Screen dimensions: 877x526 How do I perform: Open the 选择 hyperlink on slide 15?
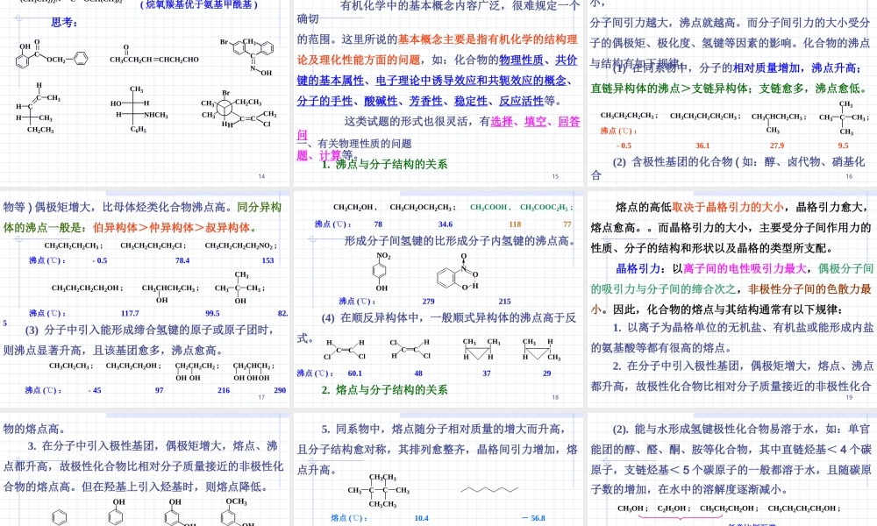click(x=503, y=122)
